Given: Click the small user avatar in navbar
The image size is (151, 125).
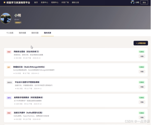Looking at the screenshot, I should click(x=132, y=2).
